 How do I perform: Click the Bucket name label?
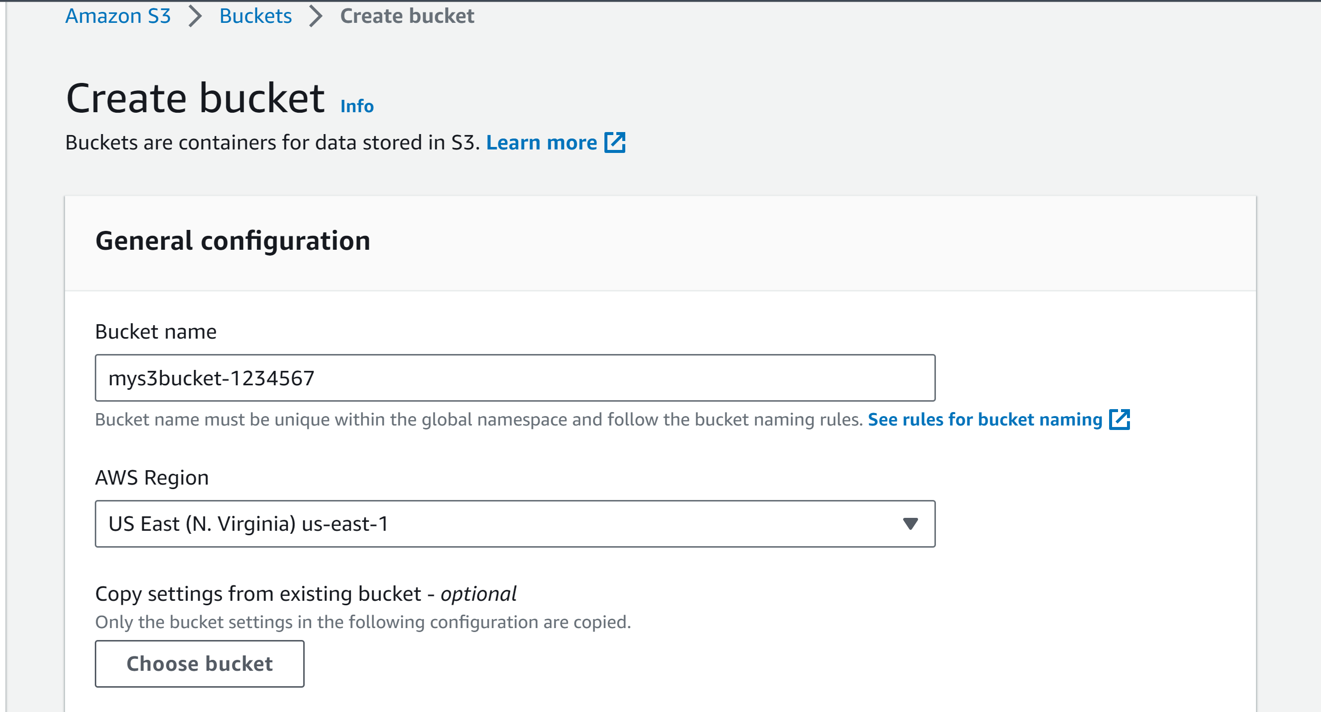[x=156, y=332]
